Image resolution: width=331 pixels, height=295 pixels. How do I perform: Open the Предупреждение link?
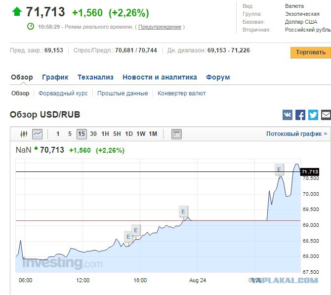[160, 27]
